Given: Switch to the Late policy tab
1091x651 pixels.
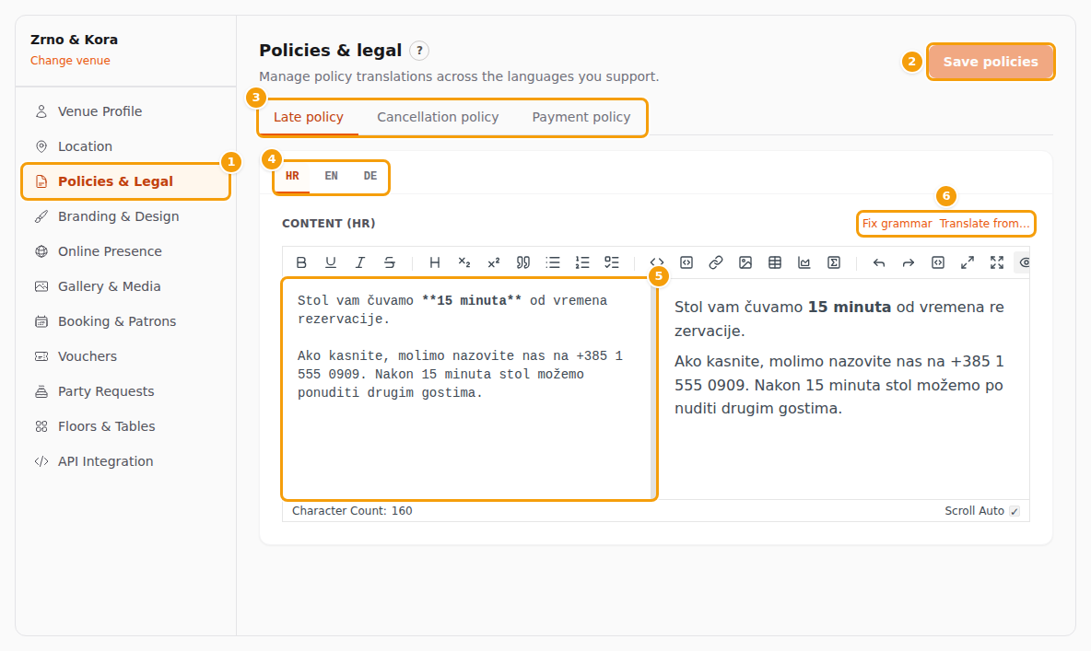Looking at the screenshot, I should click(309, 117).
